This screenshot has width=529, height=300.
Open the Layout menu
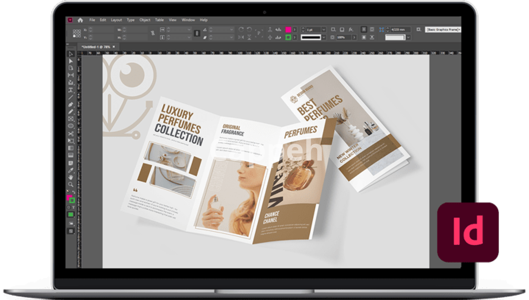click(x=116, y=20)
